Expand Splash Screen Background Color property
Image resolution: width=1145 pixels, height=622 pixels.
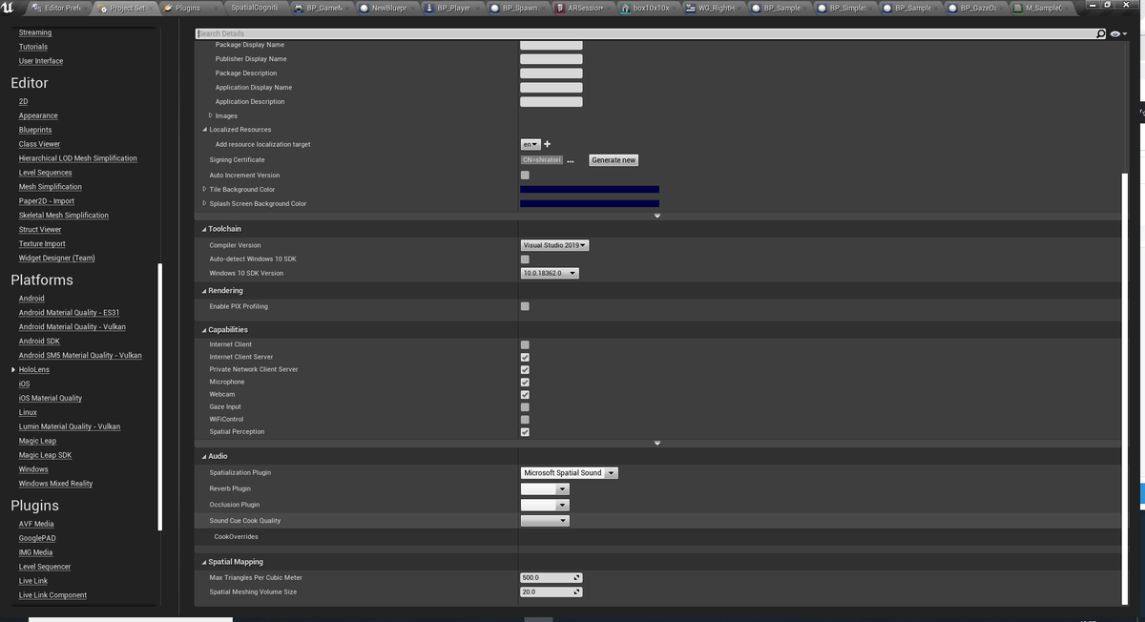[204, 203]
